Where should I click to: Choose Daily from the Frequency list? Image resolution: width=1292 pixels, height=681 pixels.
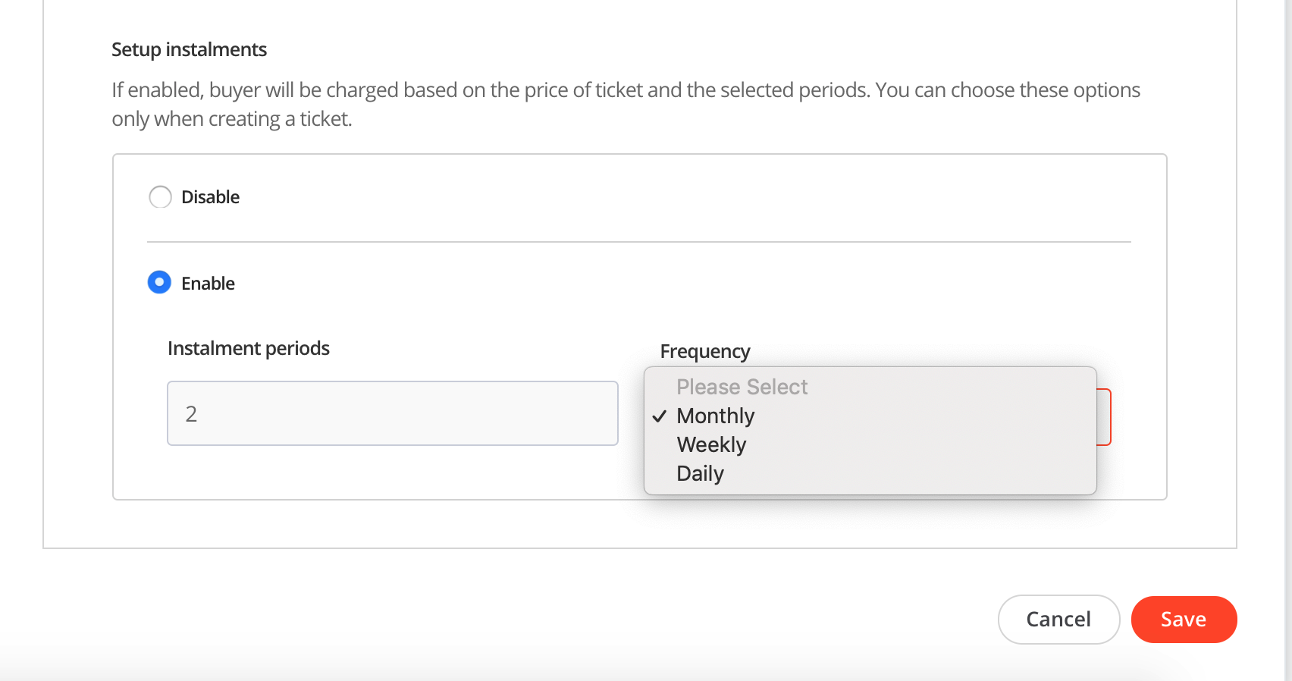(x=700, y=473)
